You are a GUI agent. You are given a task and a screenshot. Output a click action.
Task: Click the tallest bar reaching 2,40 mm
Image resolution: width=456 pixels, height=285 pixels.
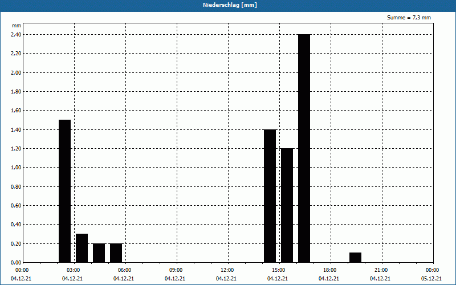(304, 148)
